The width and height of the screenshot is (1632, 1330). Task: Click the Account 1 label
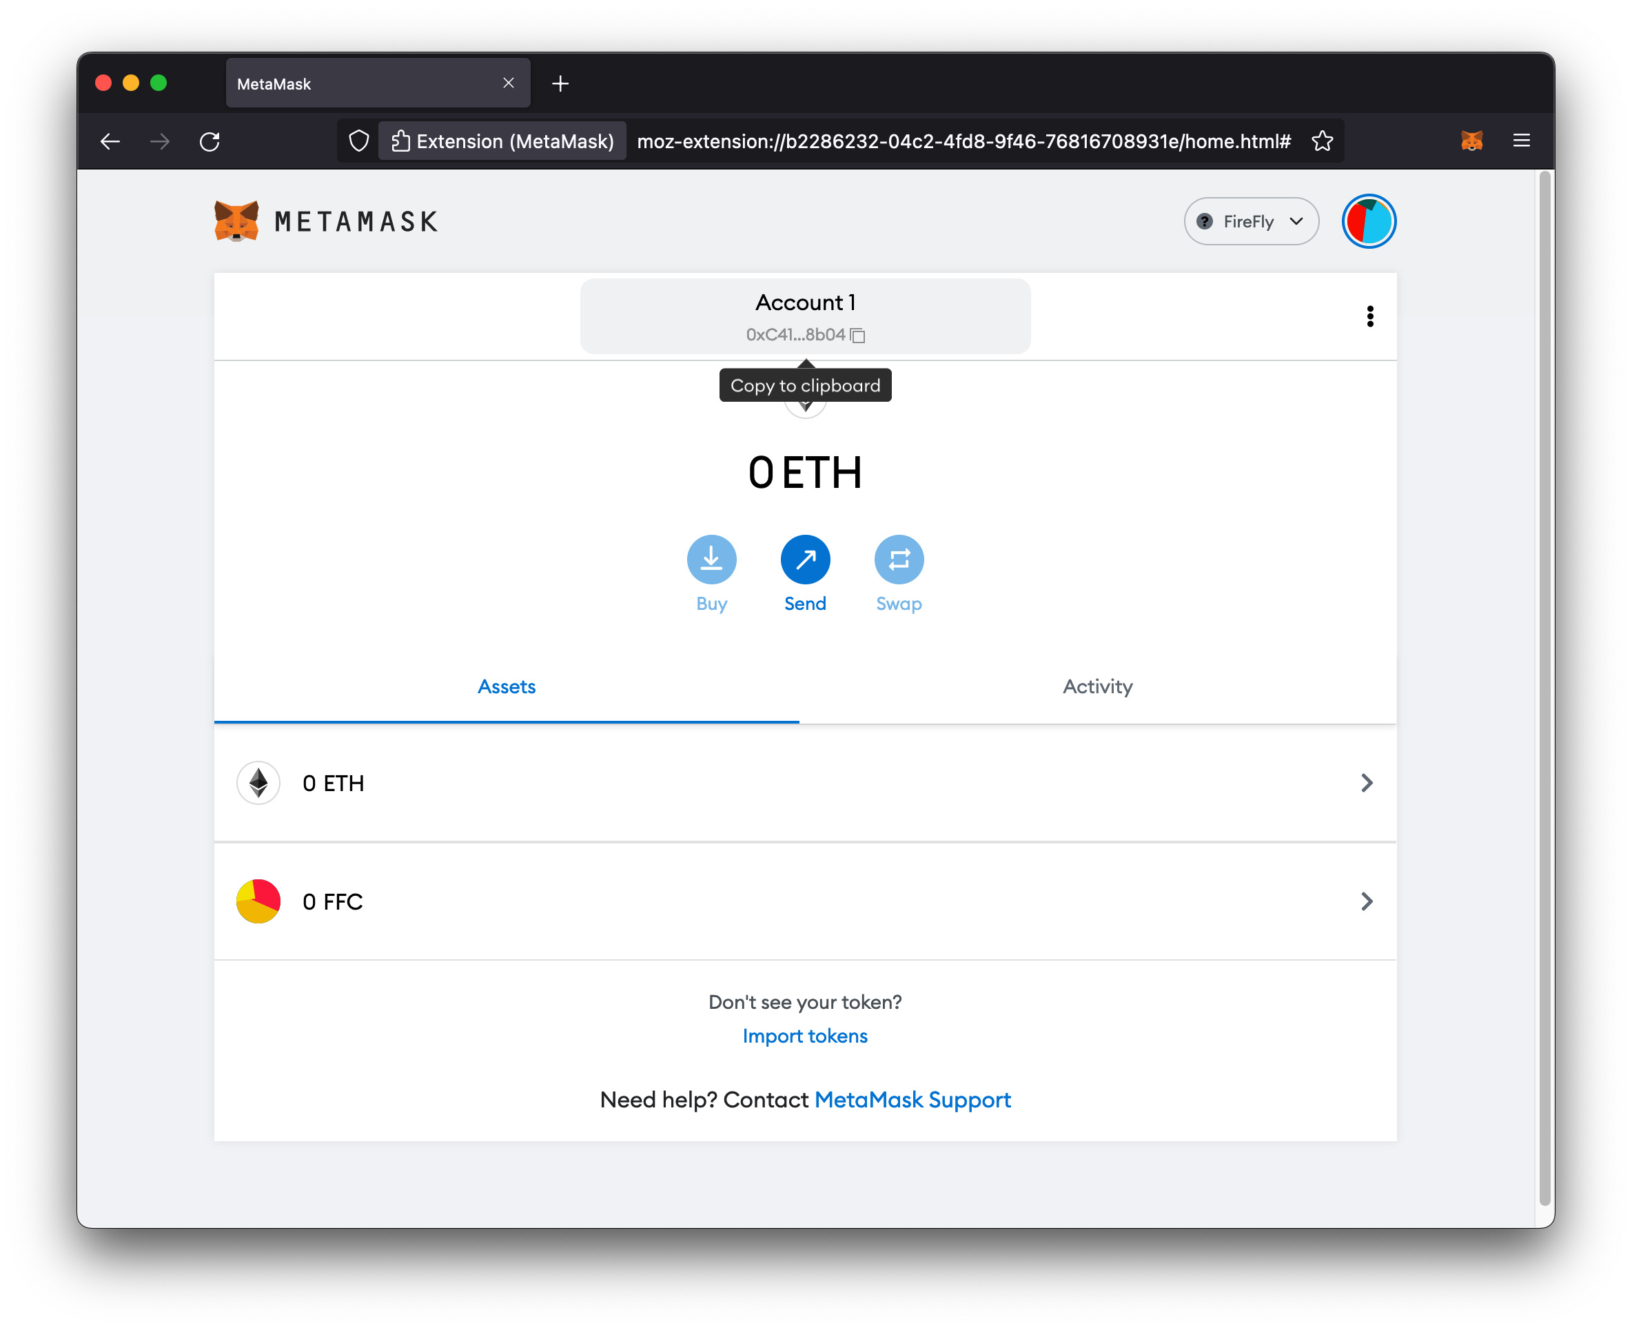pyautogui.click(x=804, y=303)
